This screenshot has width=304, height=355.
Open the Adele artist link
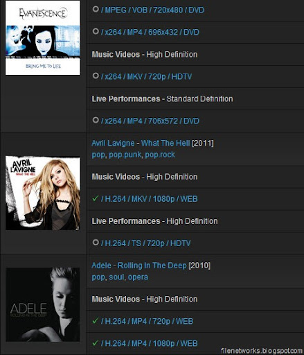(x=101, y=266)
